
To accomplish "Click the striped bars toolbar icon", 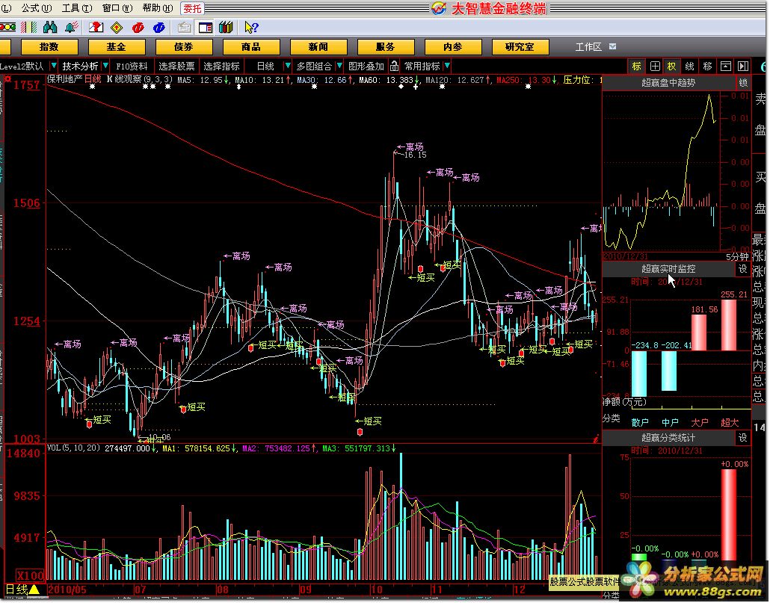I will (x=29, y=28).
